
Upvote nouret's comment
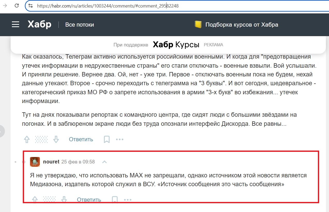coord(35,200)
